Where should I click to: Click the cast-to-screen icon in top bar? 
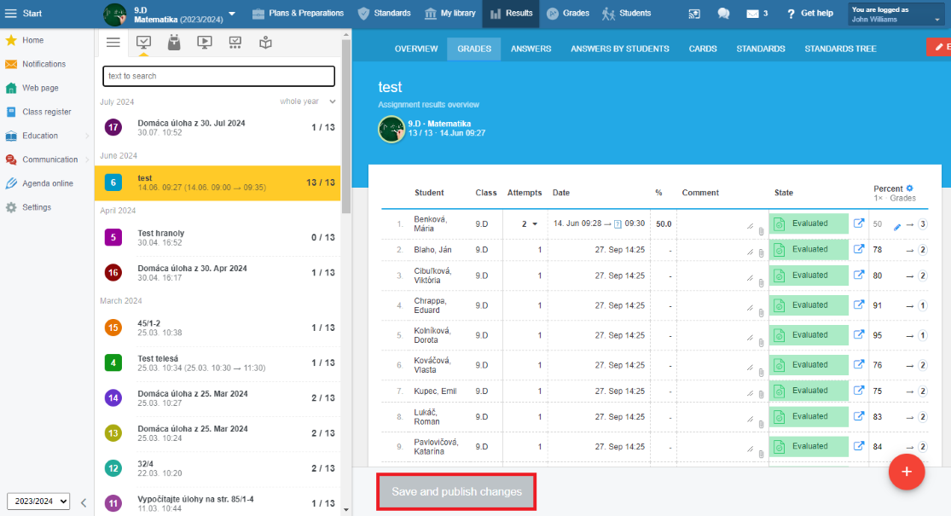pyautogui.click(x=694, y=14)
